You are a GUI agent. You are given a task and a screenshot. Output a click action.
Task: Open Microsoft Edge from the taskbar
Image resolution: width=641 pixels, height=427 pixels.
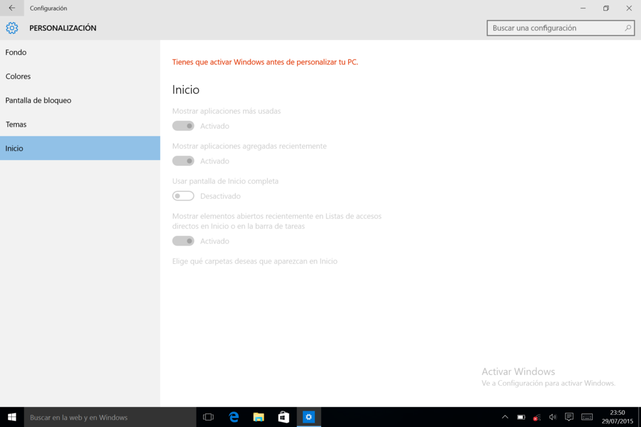click(x=233, y=417)
